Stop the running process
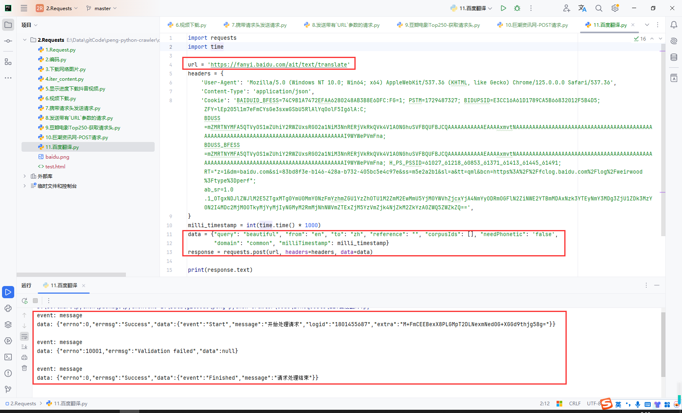Viewport: 682px width, 413px height. point(35,301)
